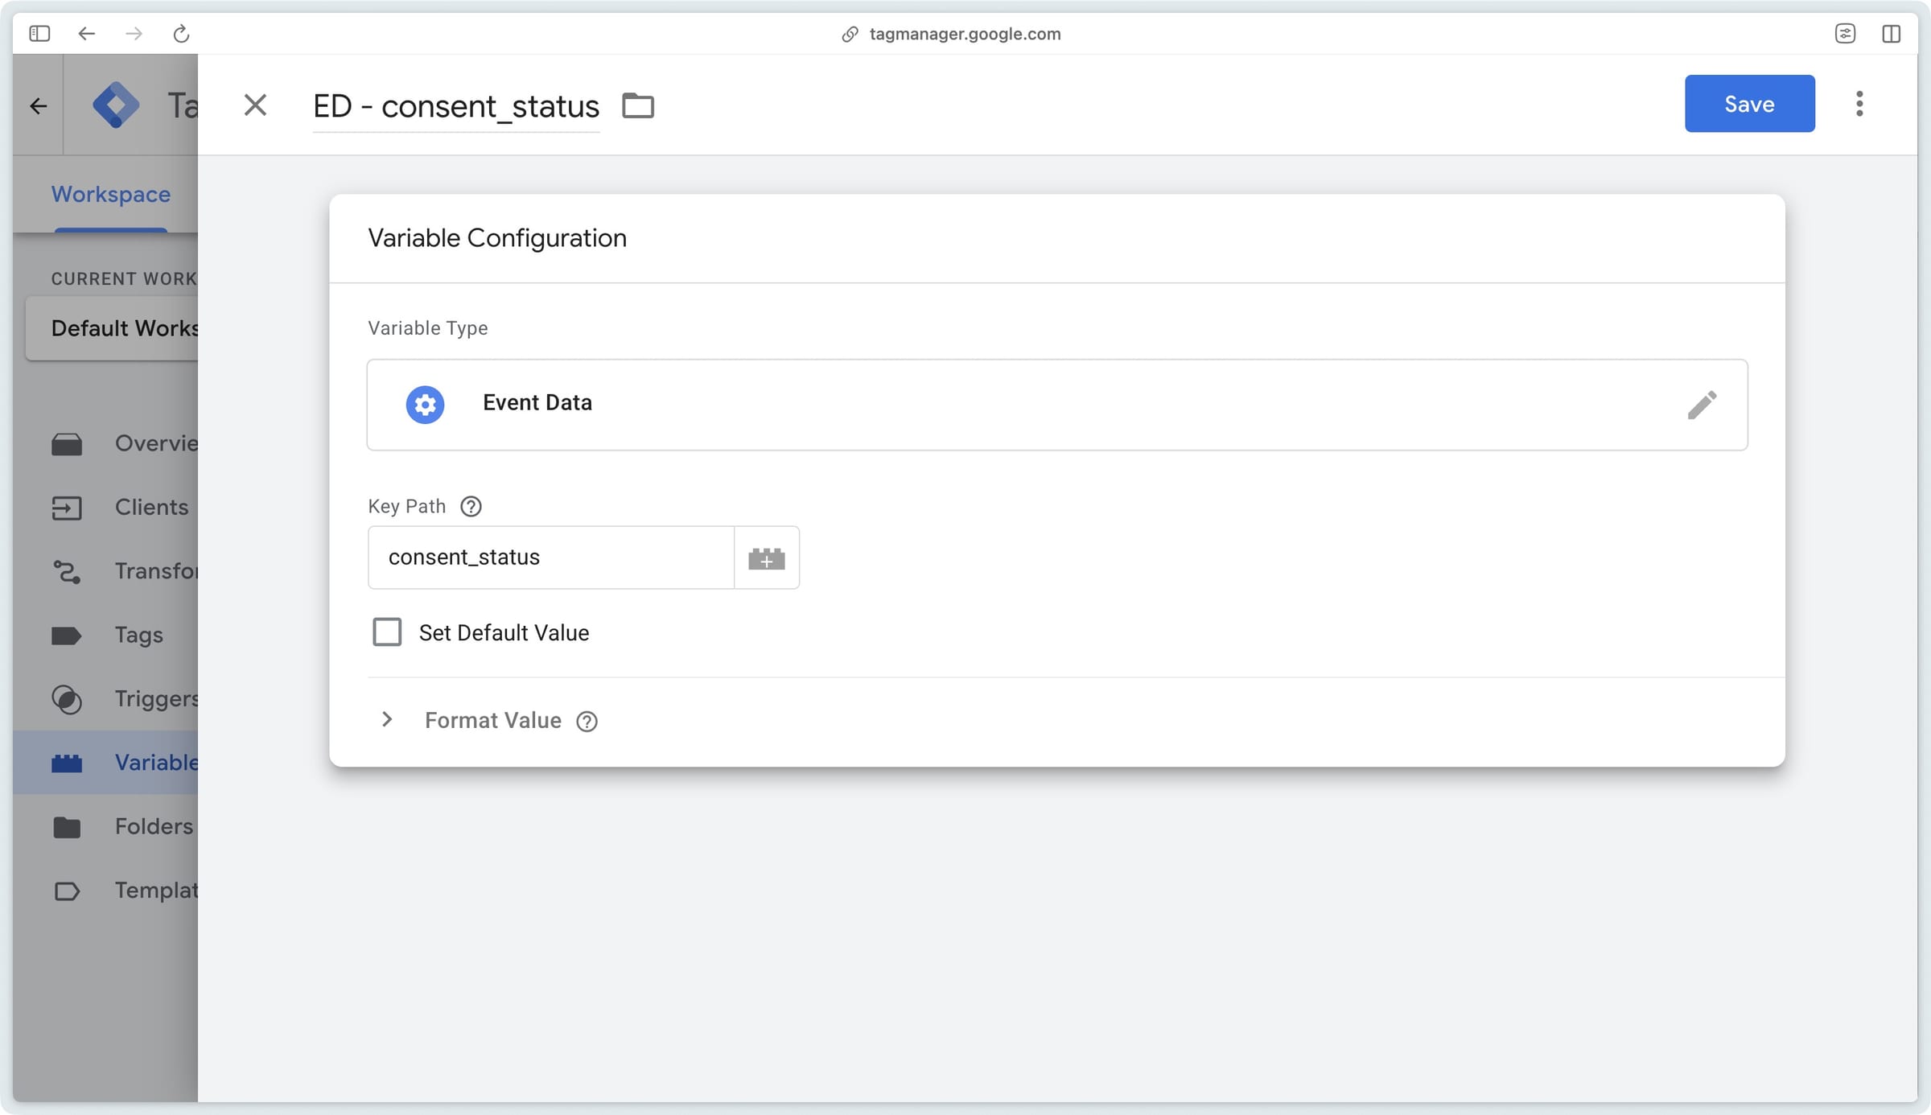Open the Workspace tab
The image size is (1931, 1115).
[x=110, y=194]
